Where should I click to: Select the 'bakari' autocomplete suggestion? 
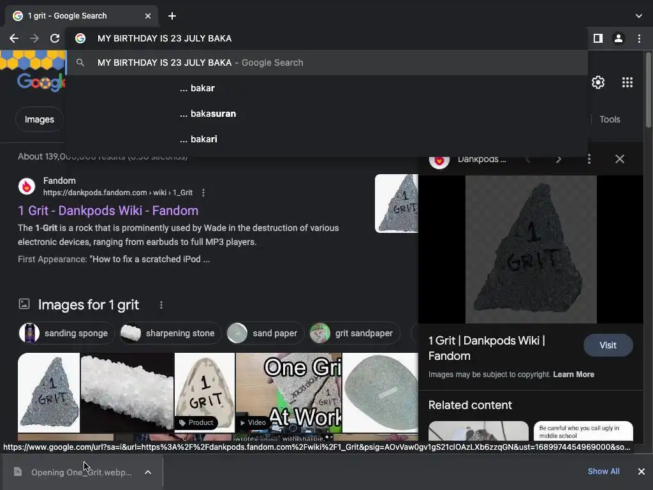[326, 138]
